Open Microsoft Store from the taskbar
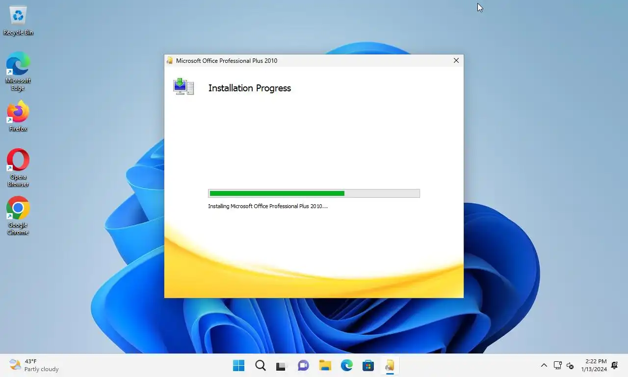 pyautogui.click(x=368, y=365)
